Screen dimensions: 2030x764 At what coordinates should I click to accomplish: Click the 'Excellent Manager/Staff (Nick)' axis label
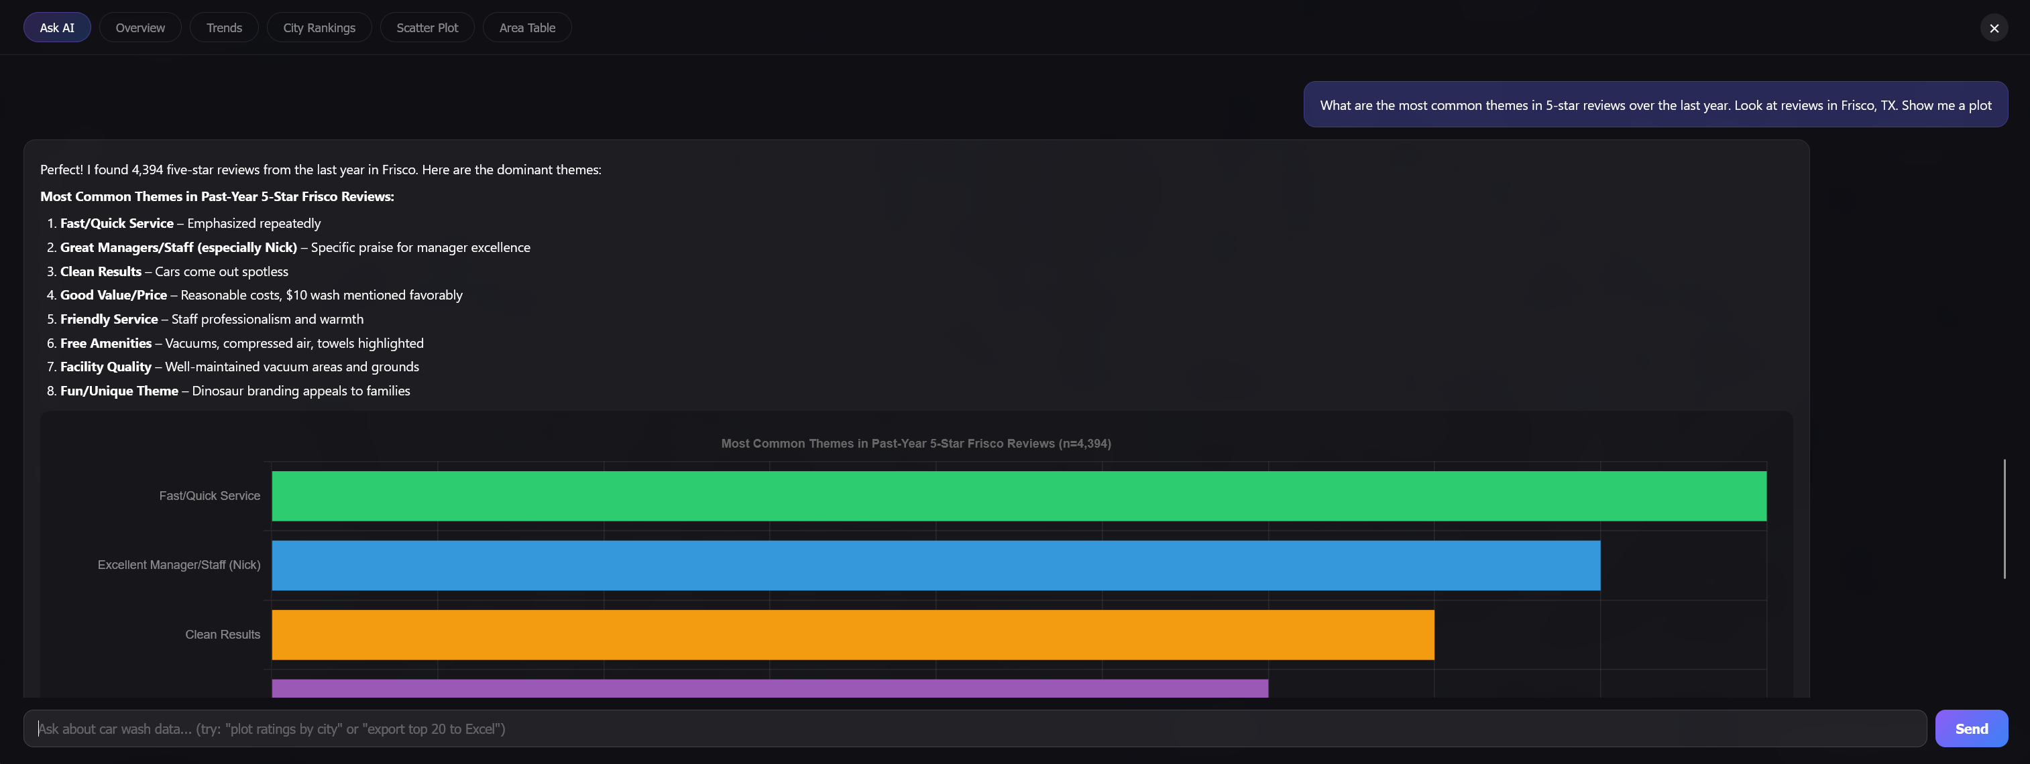179,565
